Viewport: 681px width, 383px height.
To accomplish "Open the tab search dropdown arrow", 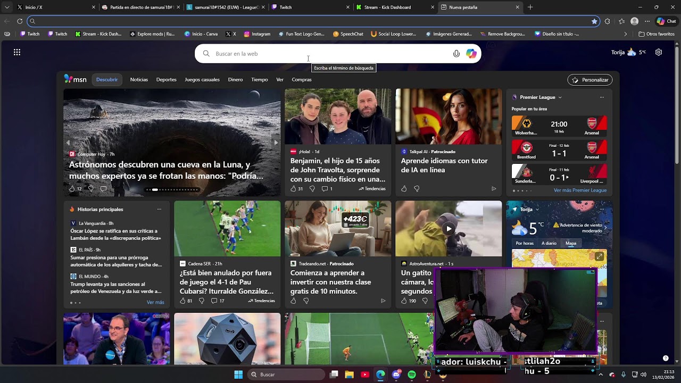I will [x=7, y=7].
